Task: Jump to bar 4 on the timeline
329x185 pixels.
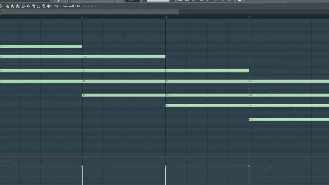Action: pos(250,17)
